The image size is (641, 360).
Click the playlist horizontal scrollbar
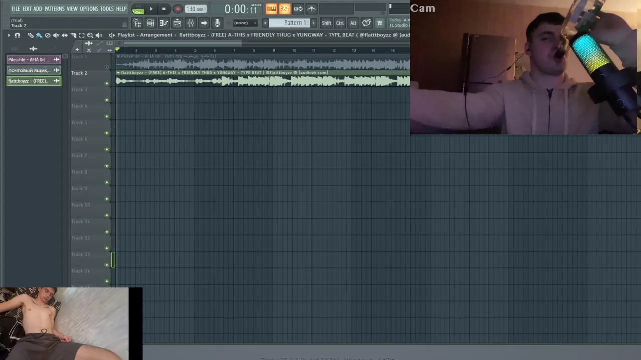point(182,43)
